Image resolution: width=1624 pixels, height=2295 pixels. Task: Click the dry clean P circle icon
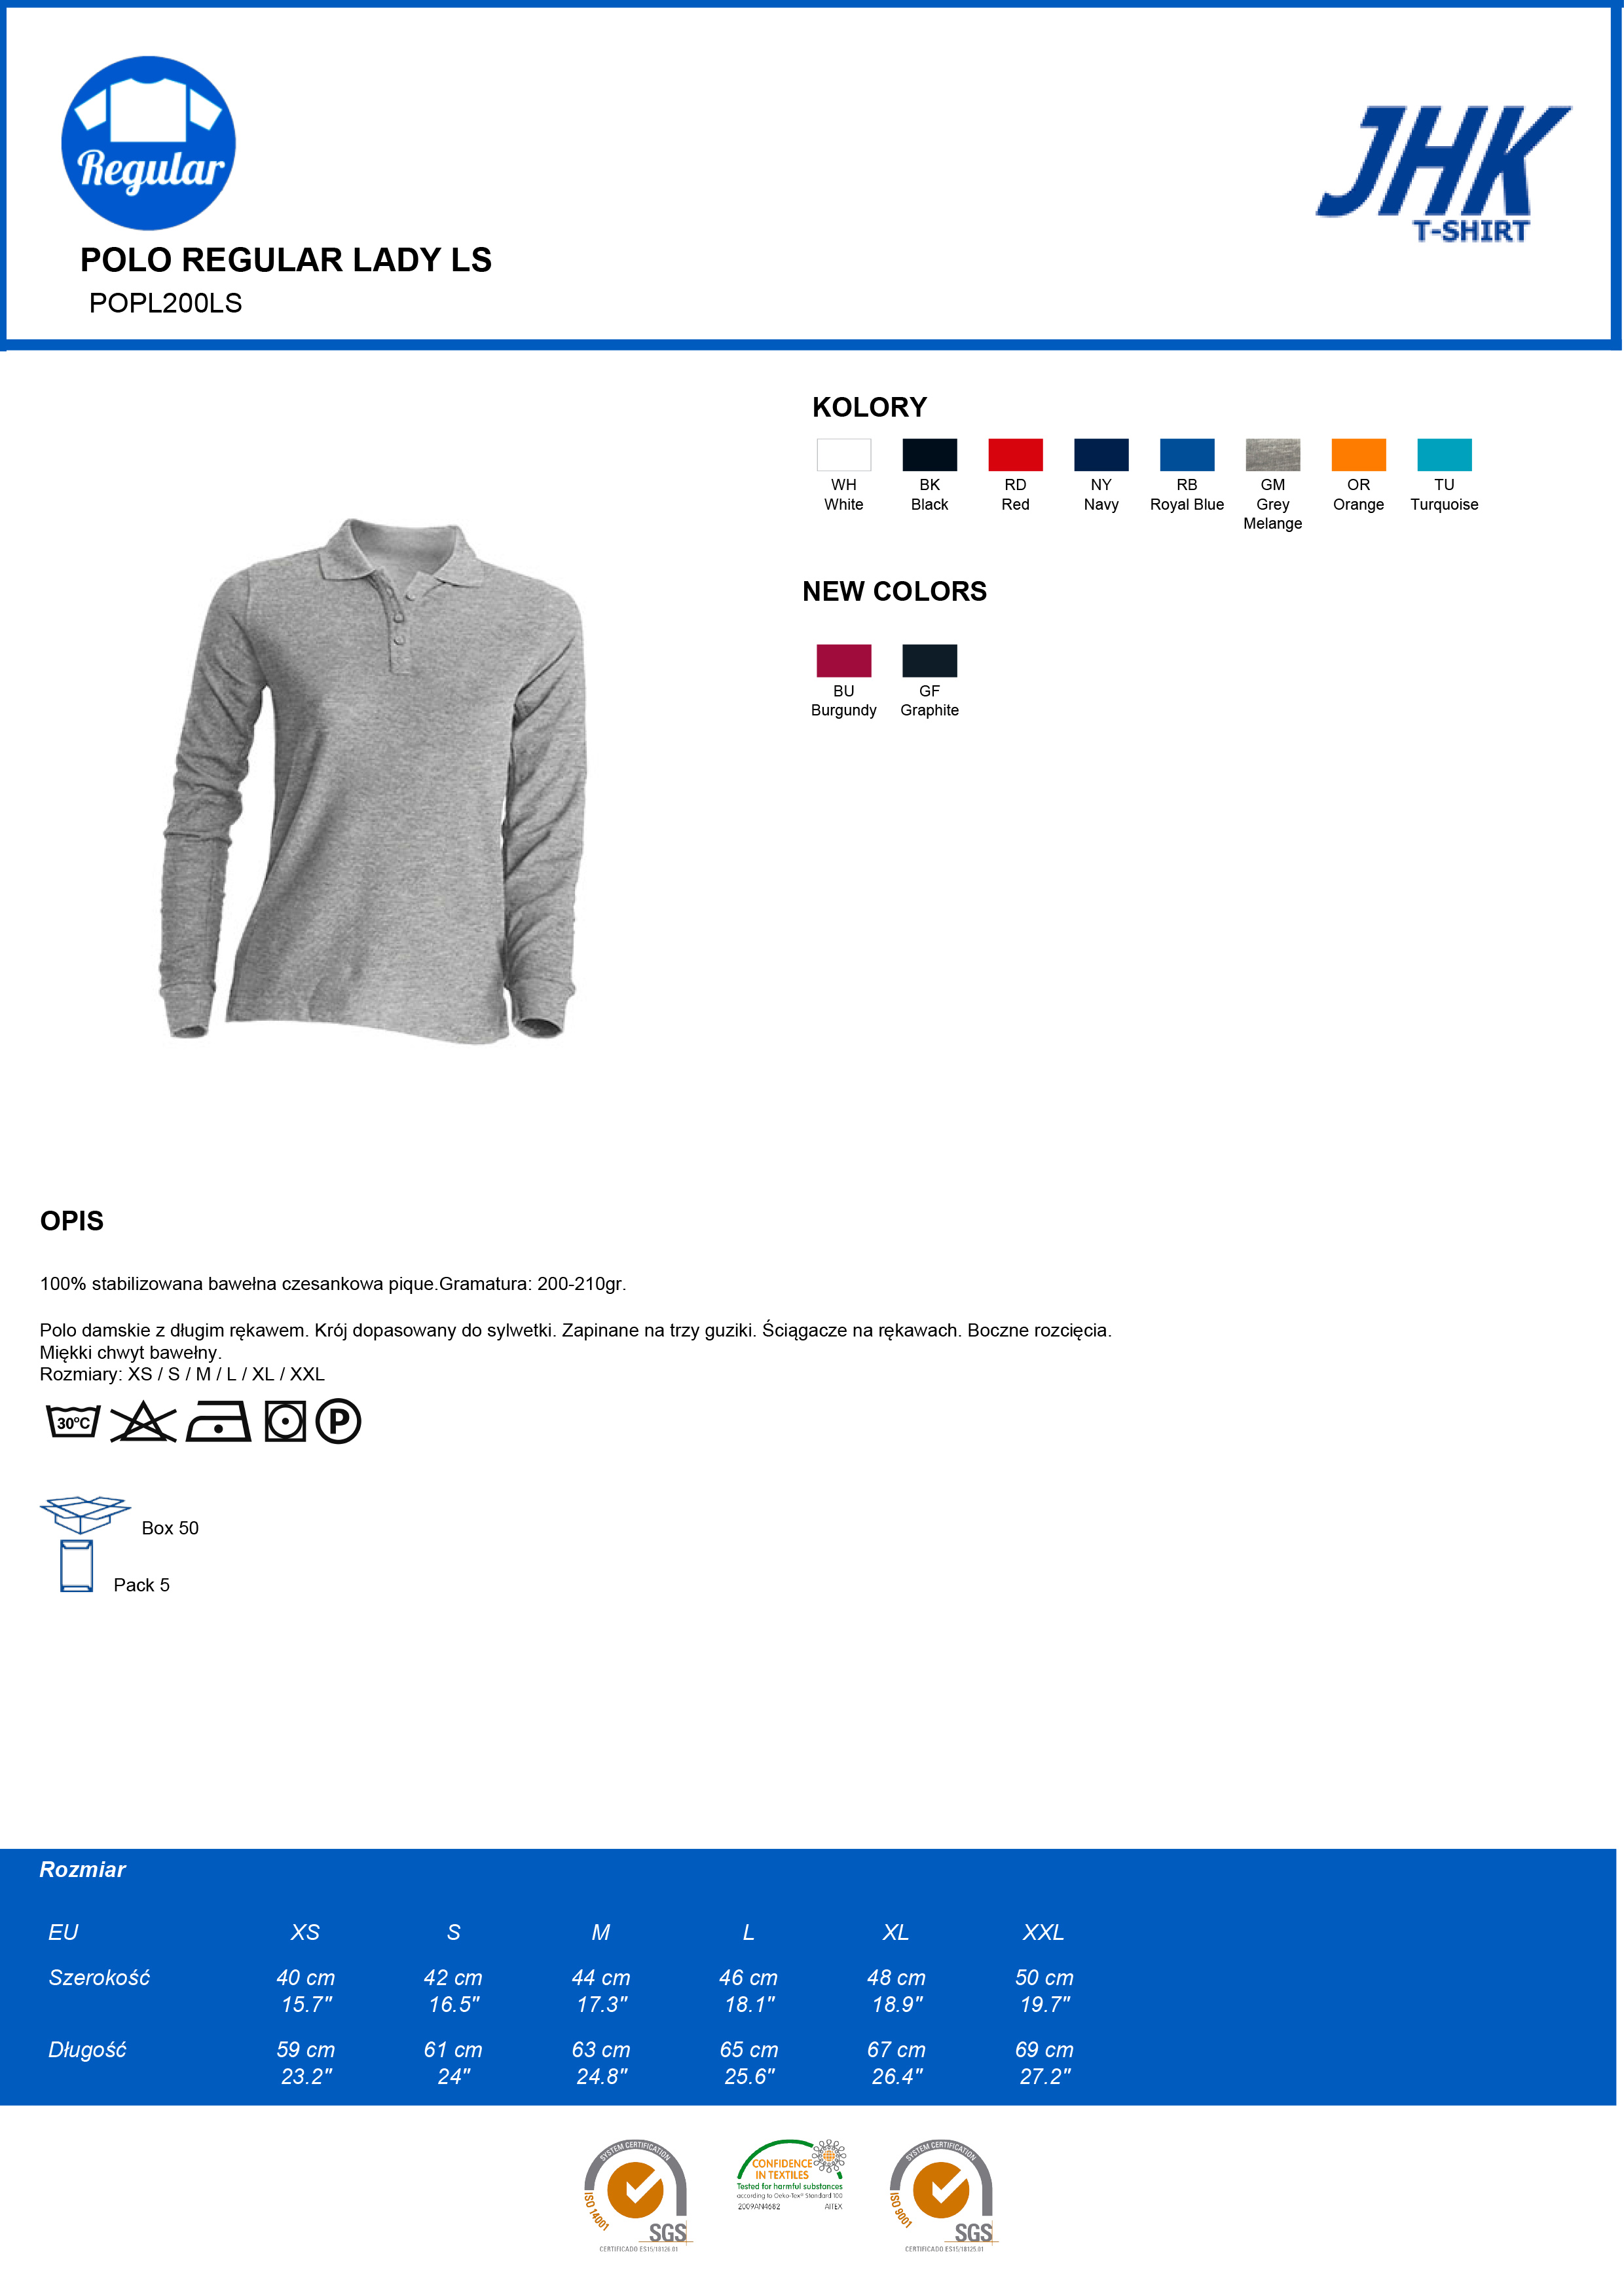pos(338,1422)
